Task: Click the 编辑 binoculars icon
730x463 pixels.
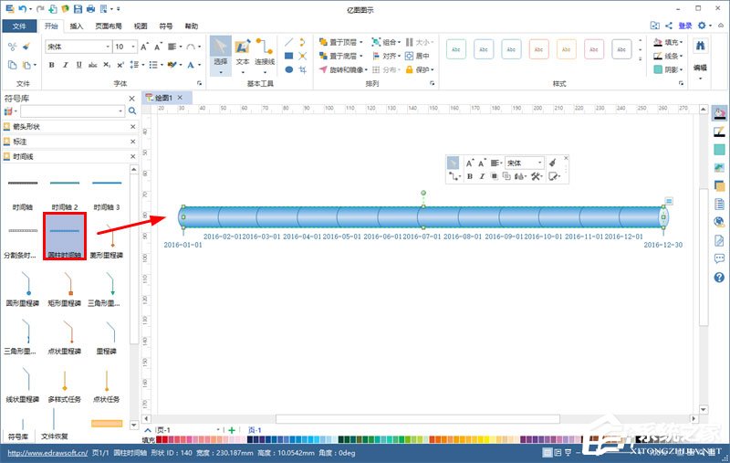Action: pos(700,46)
